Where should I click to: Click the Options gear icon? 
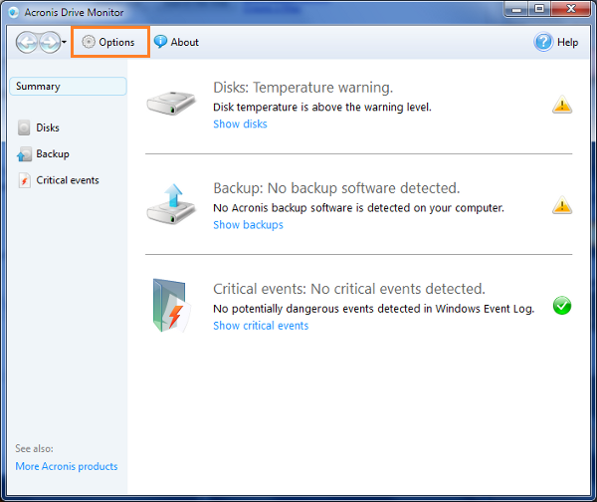click(89, 42)
